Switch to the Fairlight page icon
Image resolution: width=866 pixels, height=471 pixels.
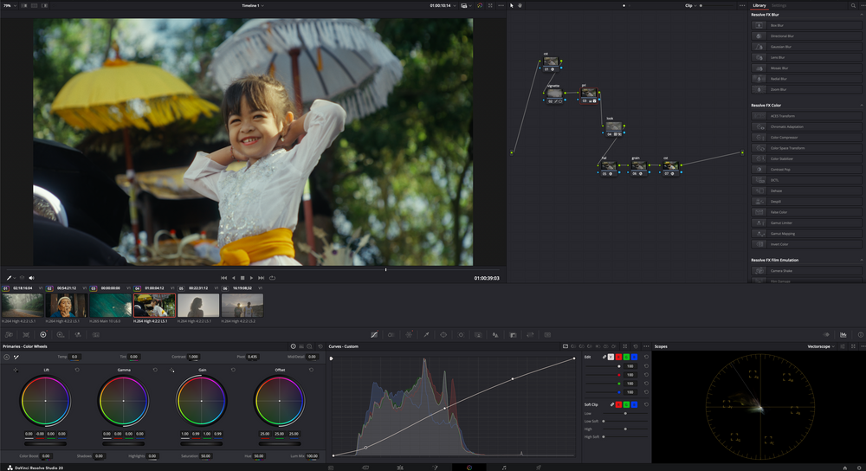(x=504, y=468)
